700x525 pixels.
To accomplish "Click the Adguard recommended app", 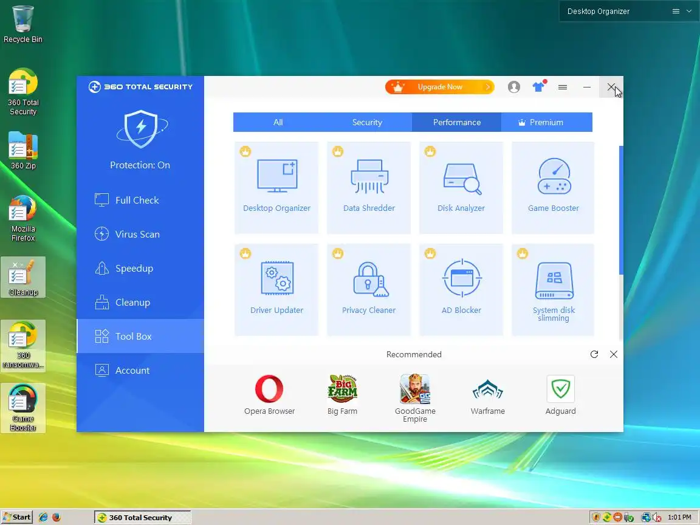I will pos(561,394).
